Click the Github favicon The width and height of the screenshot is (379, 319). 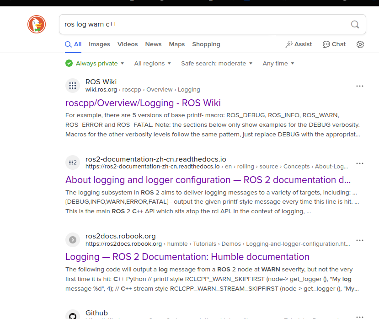73,315
